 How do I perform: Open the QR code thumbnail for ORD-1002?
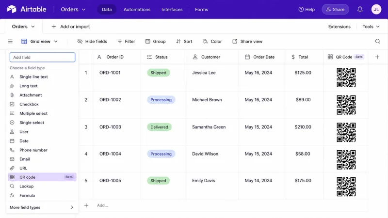coord(346,105)
